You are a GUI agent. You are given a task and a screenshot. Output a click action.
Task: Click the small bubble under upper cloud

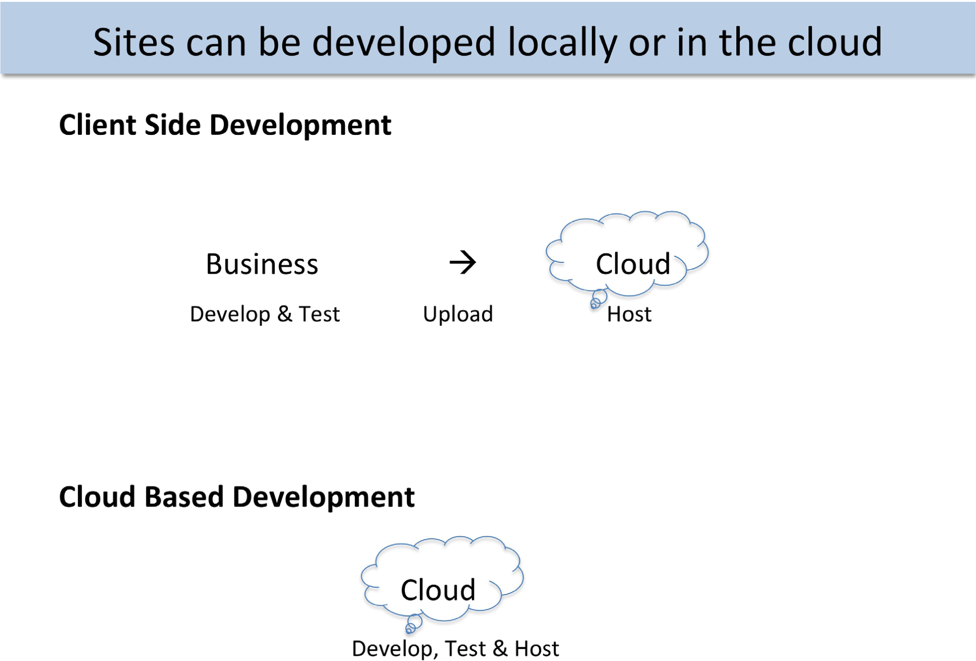[x=597, y=300]
